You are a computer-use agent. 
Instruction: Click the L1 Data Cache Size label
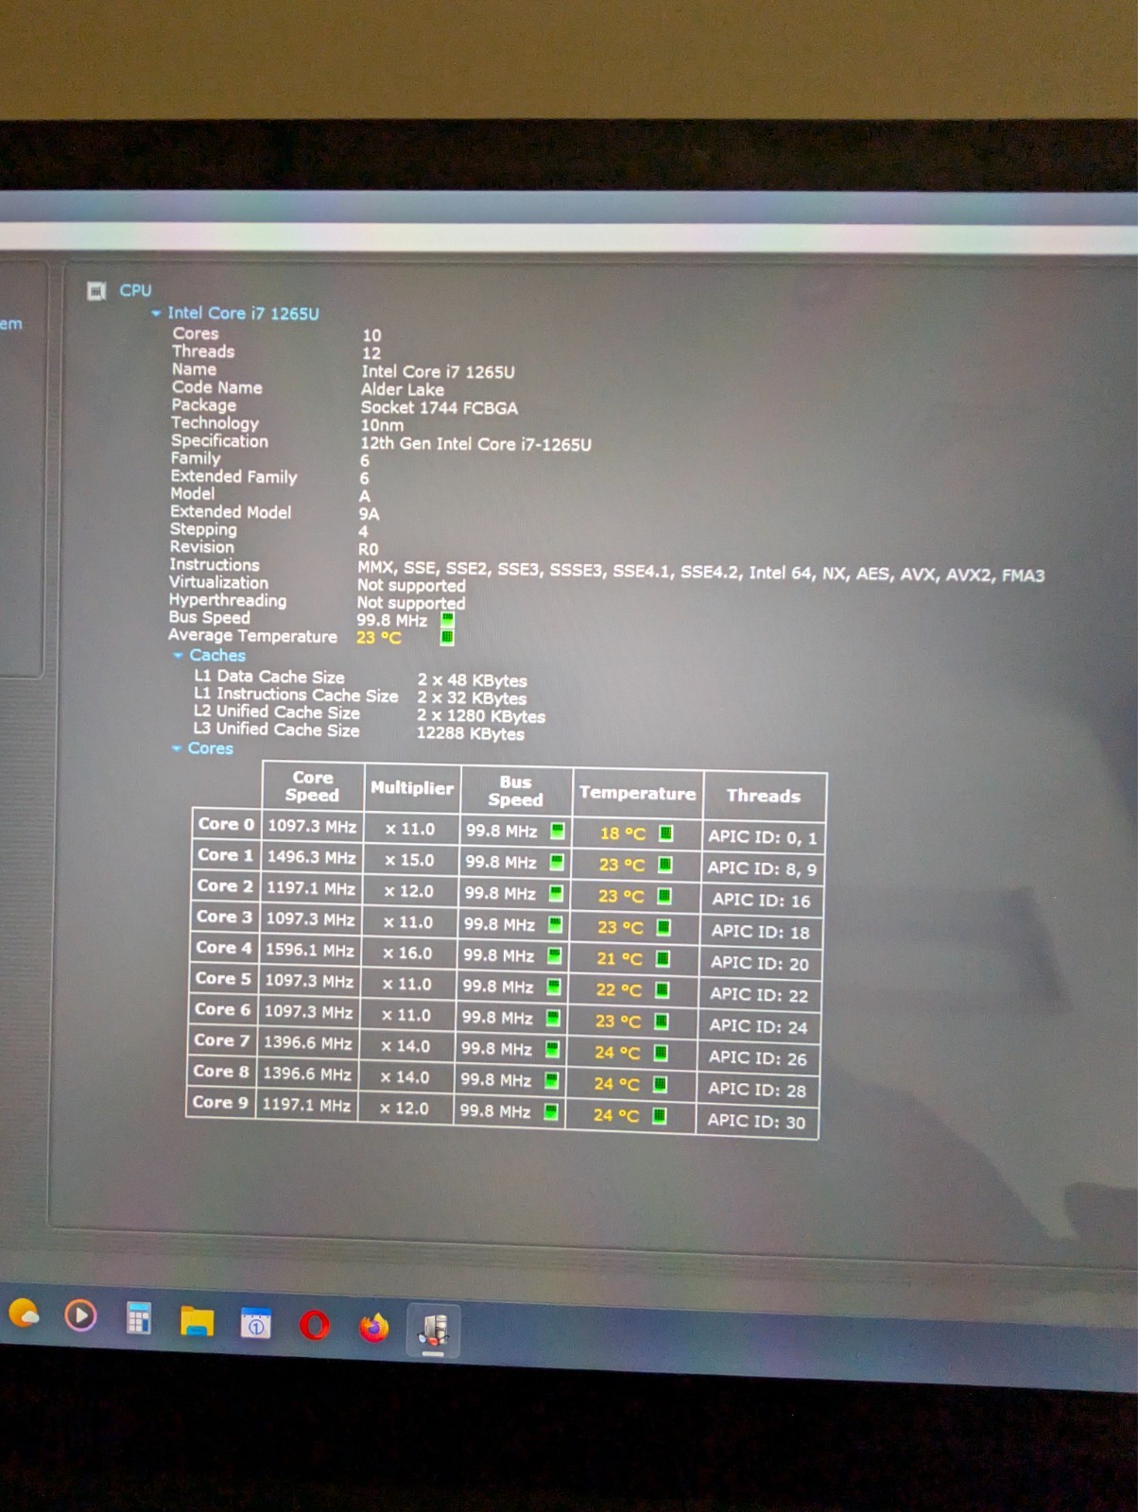tap(268, 677)
